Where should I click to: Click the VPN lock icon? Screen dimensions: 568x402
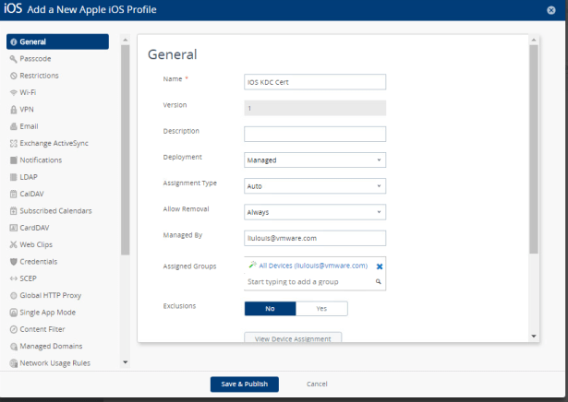point(13,109)
